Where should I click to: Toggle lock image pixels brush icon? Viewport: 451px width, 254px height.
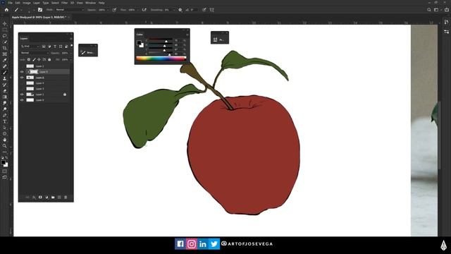click(x=34, y=59)
